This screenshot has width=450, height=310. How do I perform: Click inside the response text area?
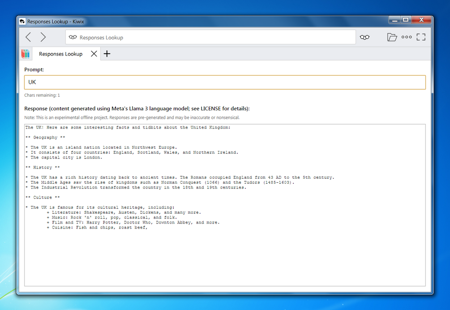[225, 205]
